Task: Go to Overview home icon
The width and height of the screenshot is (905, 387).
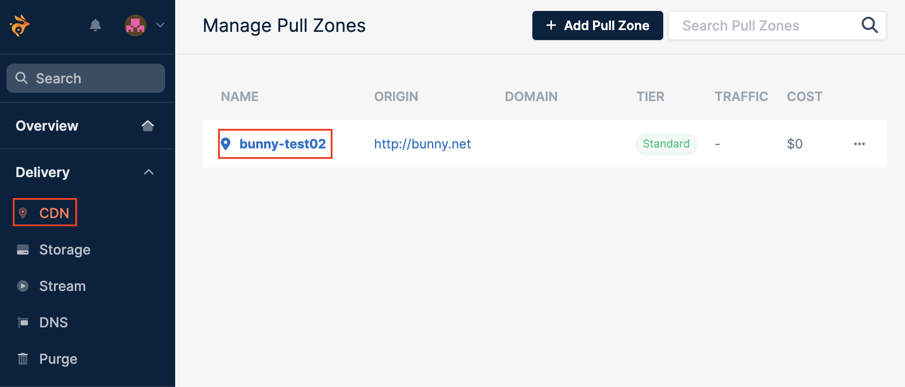Action: pyautogui.click(x=148, y=126)
